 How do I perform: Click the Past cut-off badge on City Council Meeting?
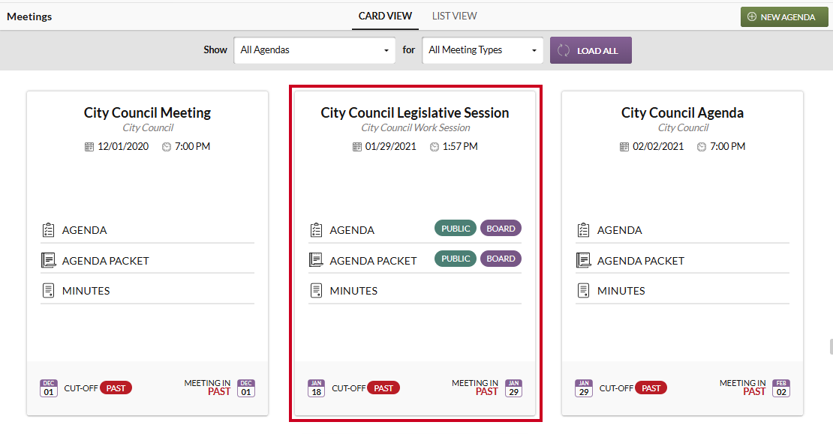click(116, 388)
